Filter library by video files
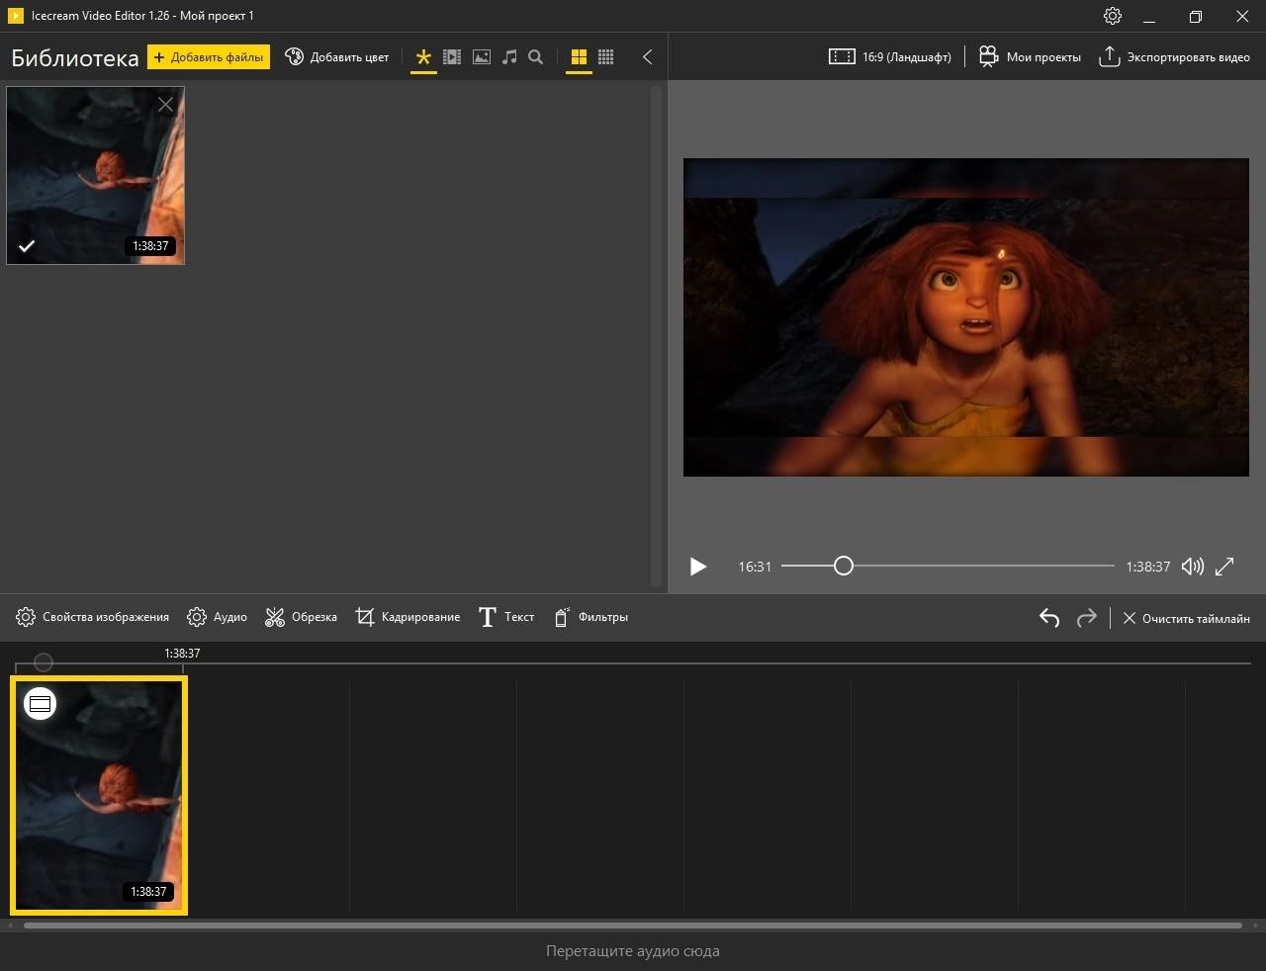 (452, 57)
